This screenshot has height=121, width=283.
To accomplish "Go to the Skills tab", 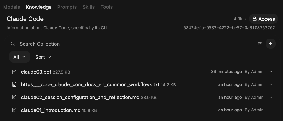I will pos(89,7).
